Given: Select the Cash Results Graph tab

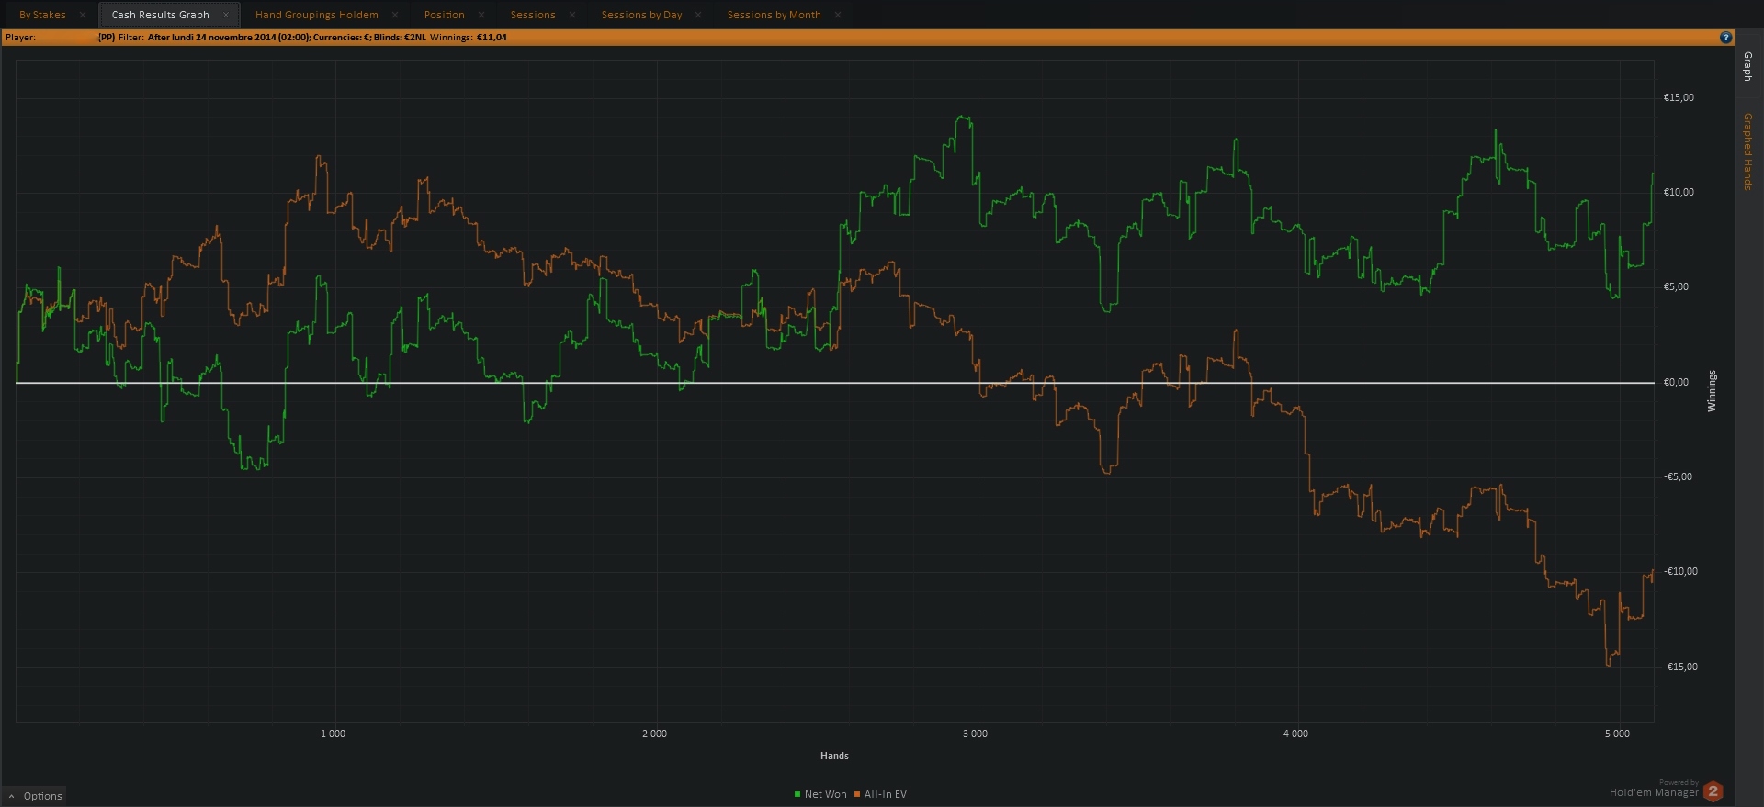Looking at the screenshot, I should [160, 15].
